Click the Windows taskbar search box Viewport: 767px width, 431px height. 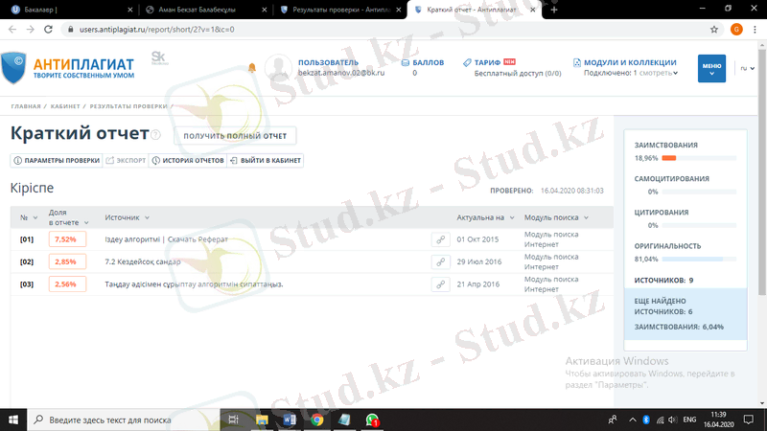pyautogui.click(x=124, y=420)
